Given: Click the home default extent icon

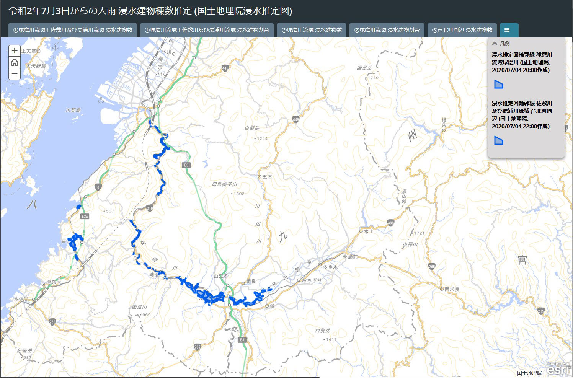Looking at the screenshot, I should point(14,62).
